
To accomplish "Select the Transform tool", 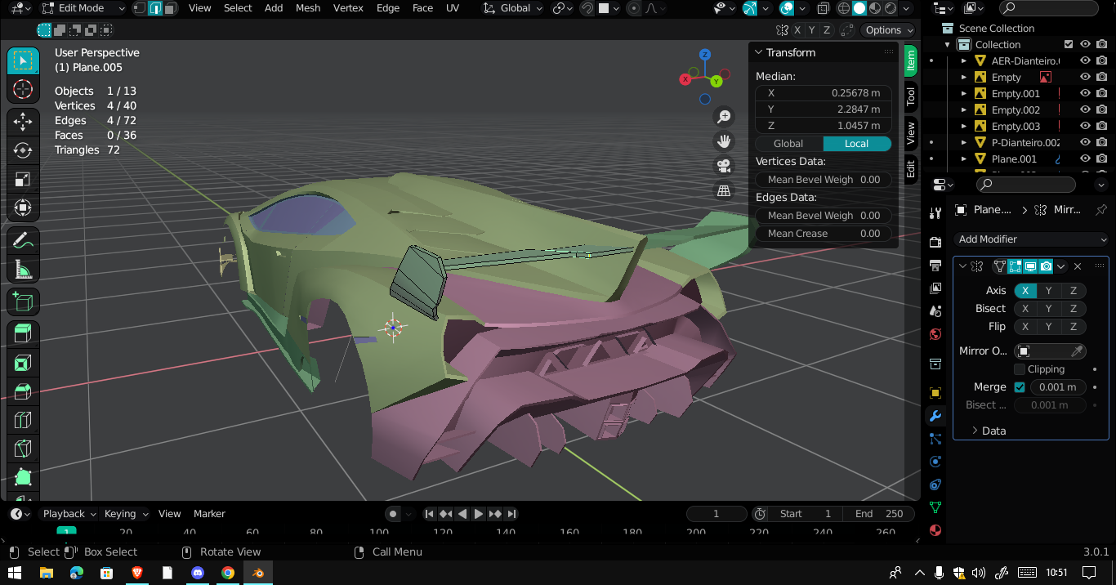I will (23, 208).
